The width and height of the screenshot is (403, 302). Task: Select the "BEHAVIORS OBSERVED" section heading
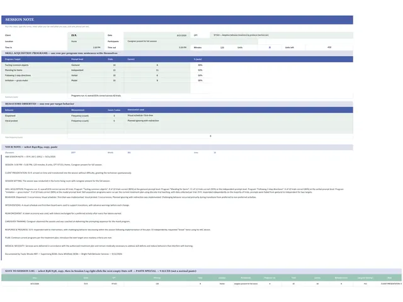[177, 104]
